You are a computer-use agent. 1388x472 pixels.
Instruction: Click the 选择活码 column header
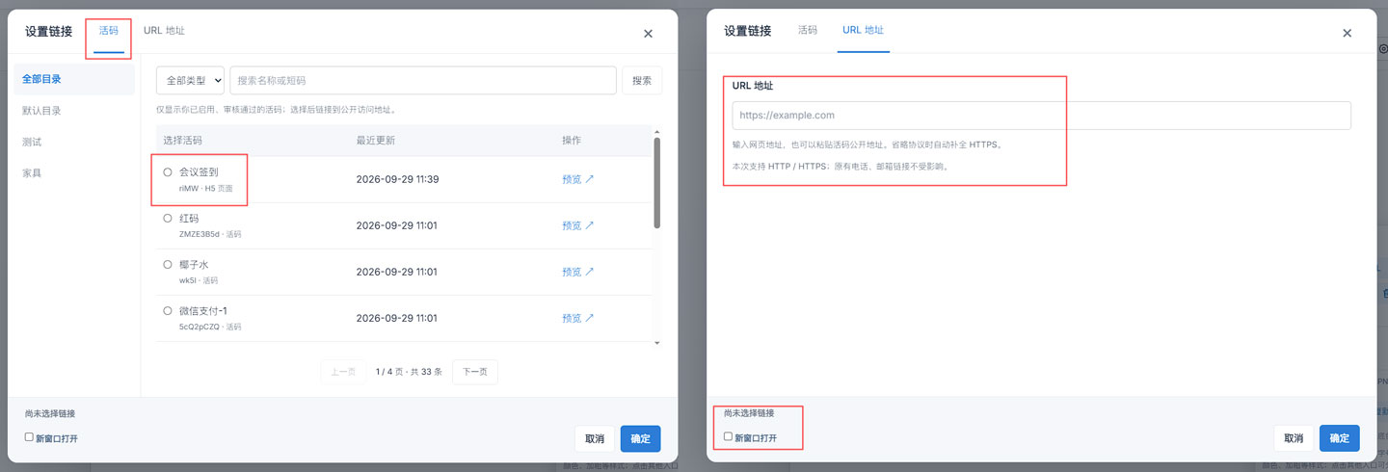pyautogui.click(x=183, y=141)
